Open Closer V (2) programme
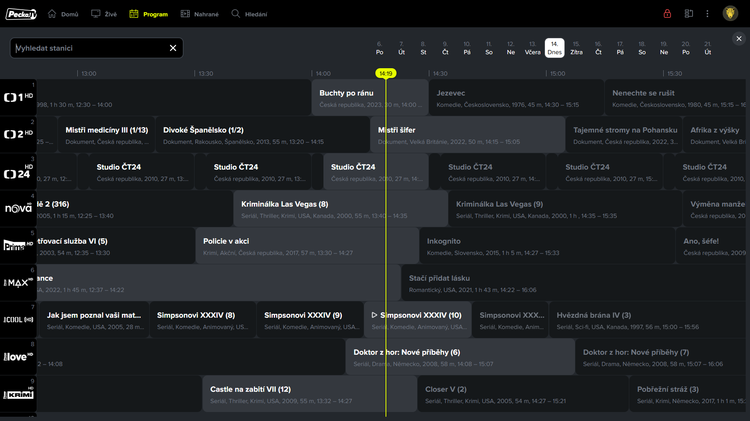 523,394
